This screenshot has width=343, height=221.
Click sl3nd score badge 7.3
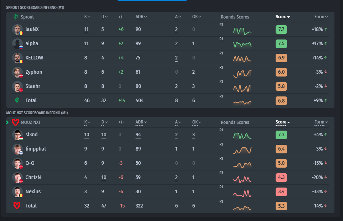click(281, 135)
